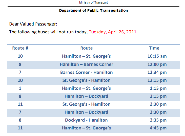
Task: Click the "Time" column header
Action: pyautogui.click(x=154, y=48)
